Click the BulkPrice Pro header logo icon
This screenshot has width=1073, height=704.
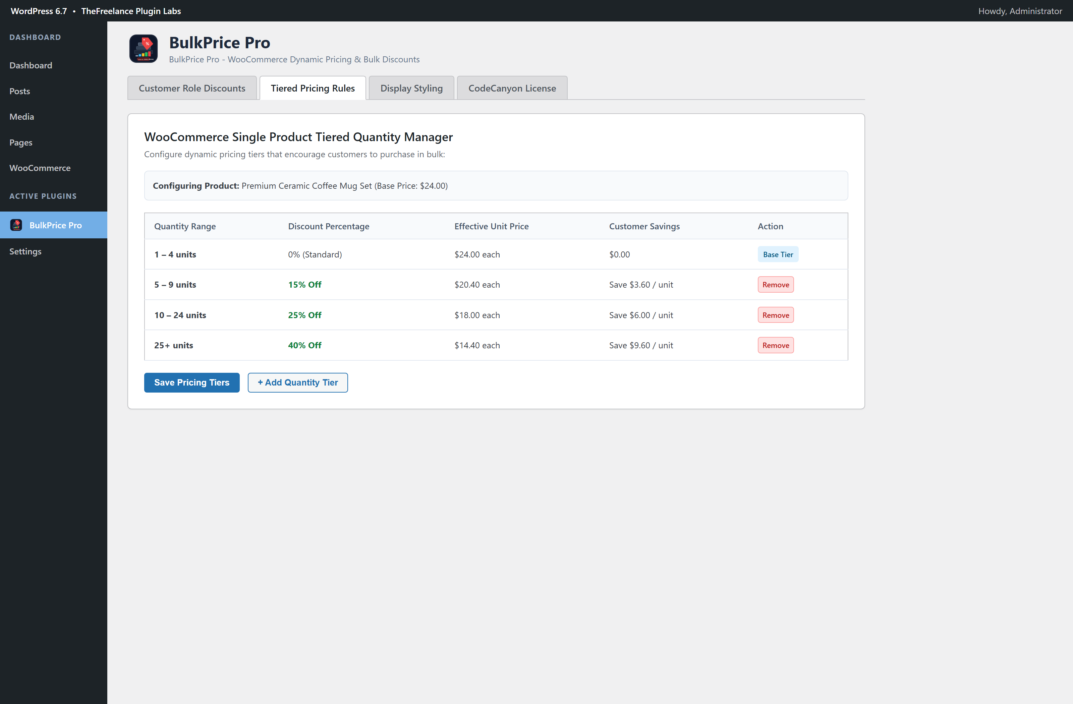[144, 49]
